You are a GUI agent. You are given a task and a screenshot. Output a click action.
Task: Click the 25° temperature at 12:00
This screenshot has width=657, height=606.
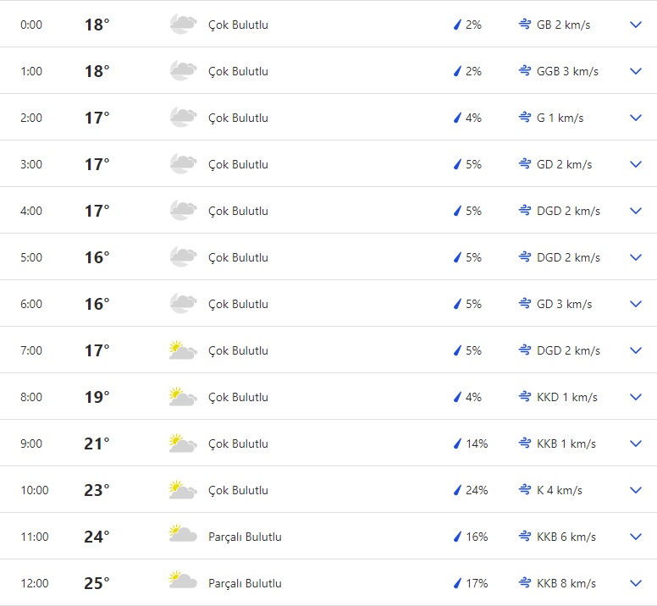pos(97,583)
